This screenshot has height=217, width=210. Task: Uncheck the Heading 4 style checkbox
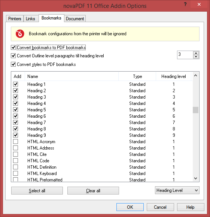(15, 103)
